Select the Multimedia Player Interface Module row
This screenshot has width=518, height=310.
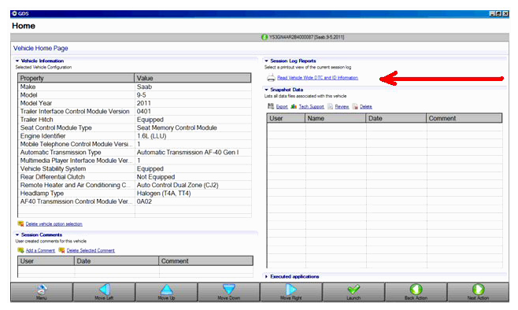point(135,161)
